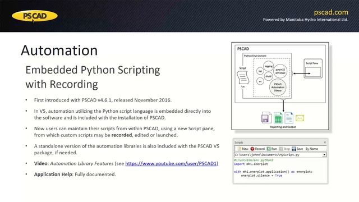The width and height of the screenshot is (359, 202).
Task: Open the pscad.com link in the header
Action: [331, 12]
